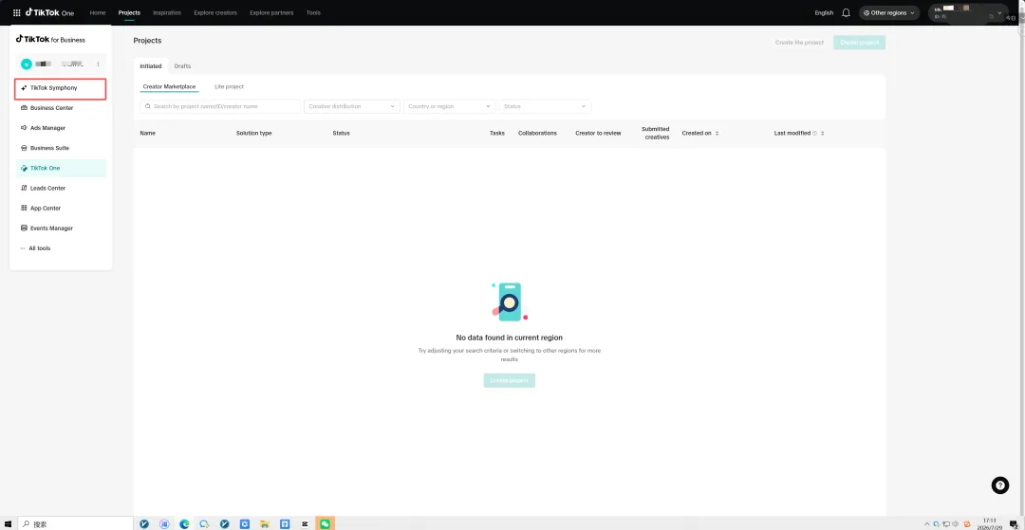Open the notifications bell
The width and height of the screenshot is (1025, 530).
tap(846, 12)
